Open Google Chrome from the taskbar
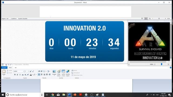The image size is (173, 97). pos(53,95)
